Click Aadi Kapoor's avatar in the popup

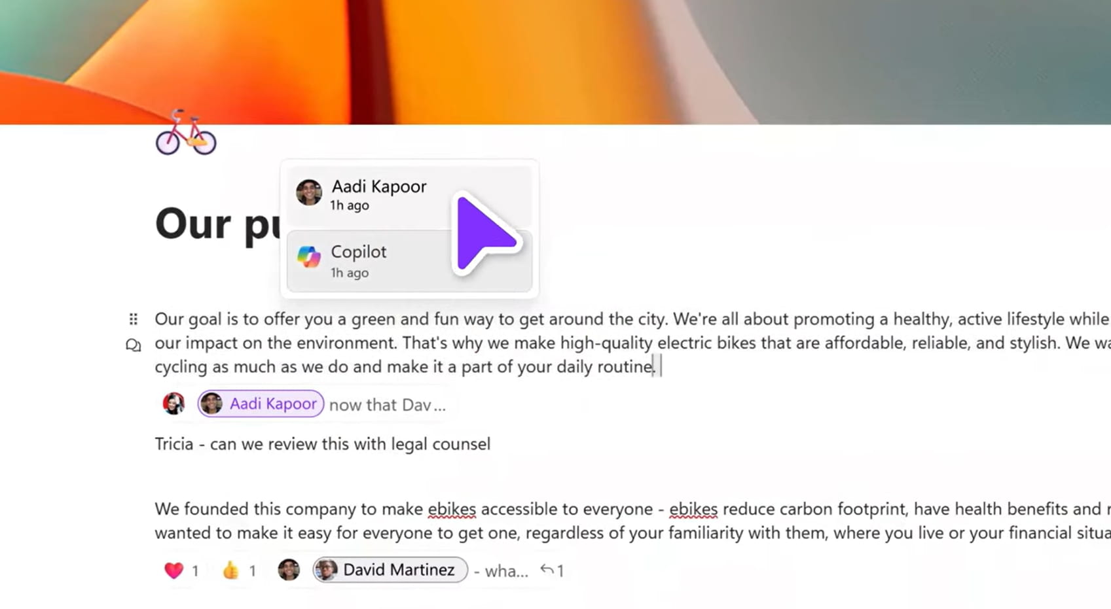pyautogui.click(x=309, y=192)
